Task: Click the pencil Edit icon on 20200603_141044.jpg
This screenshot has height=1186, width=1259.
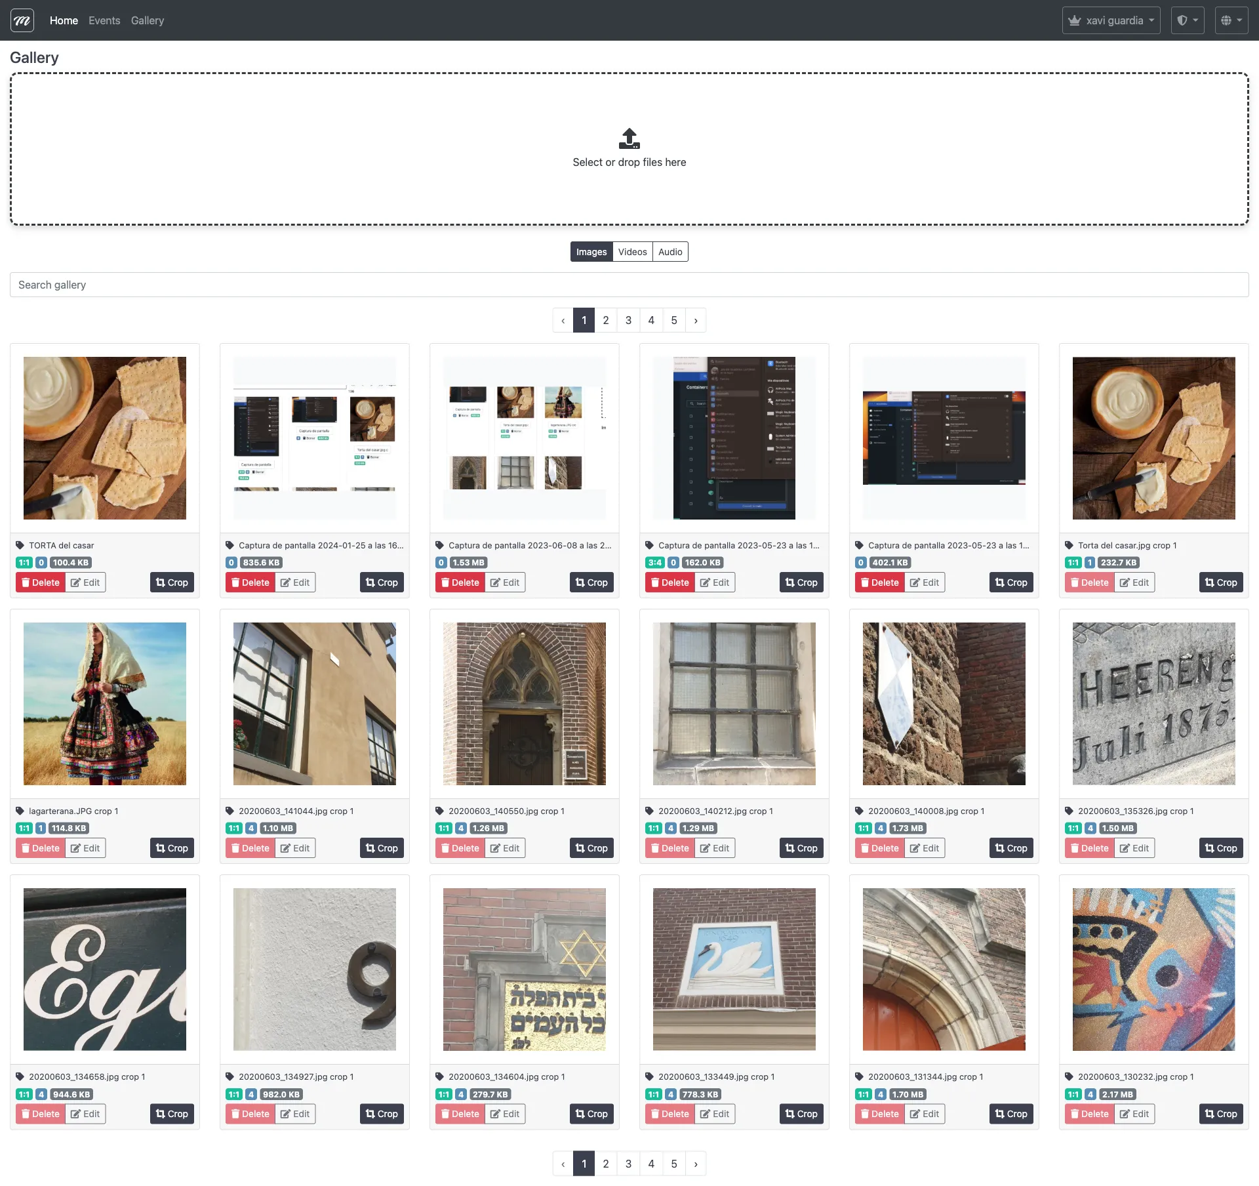Action: [287, 848]
